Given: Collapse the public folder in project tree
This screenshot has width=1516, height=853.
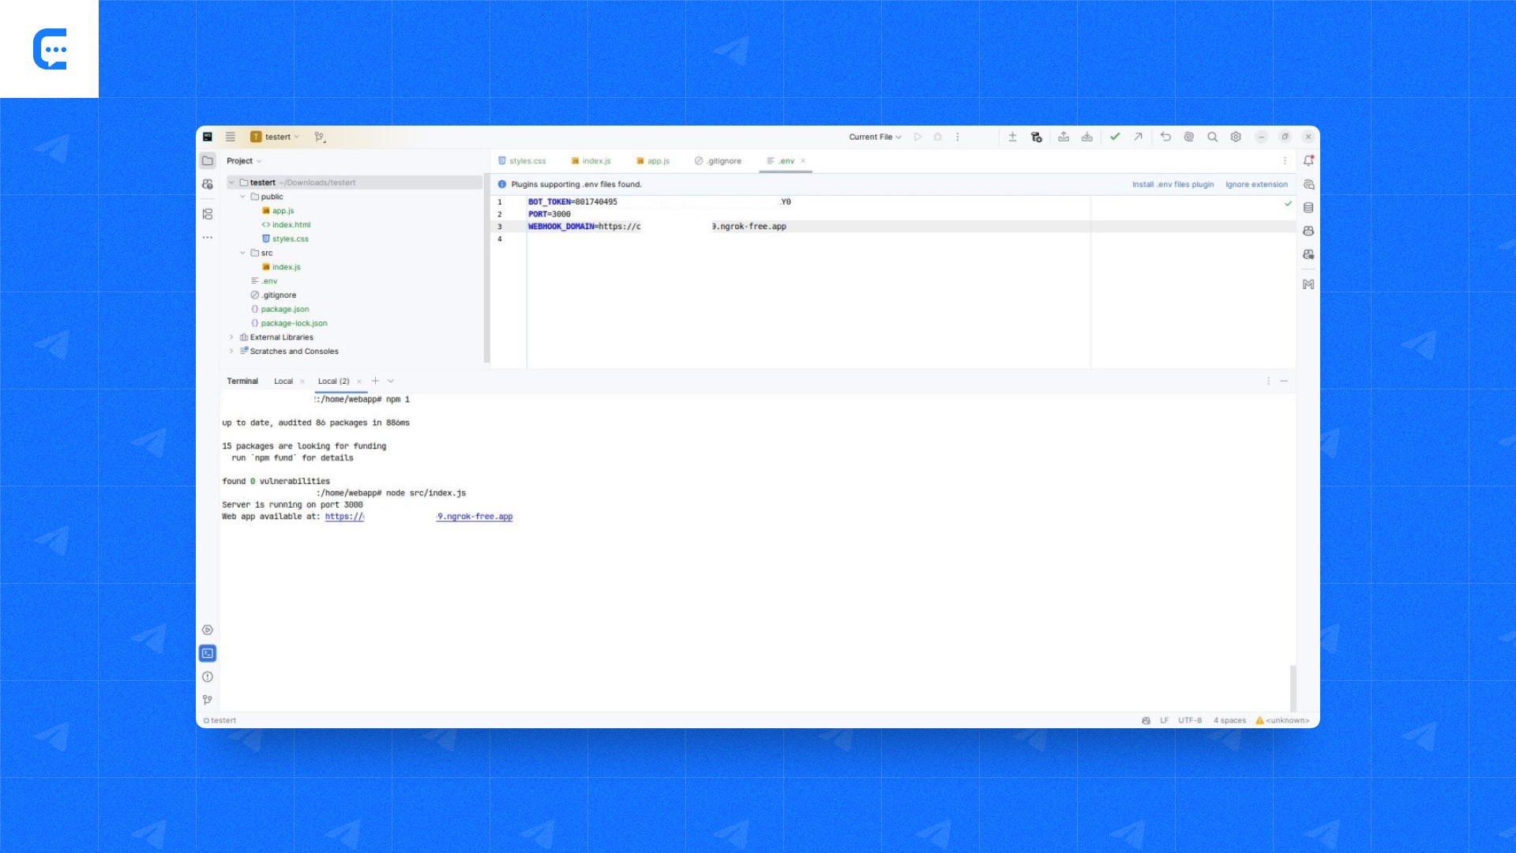Looking at the screenshot, I should click(x=242, y=197).
